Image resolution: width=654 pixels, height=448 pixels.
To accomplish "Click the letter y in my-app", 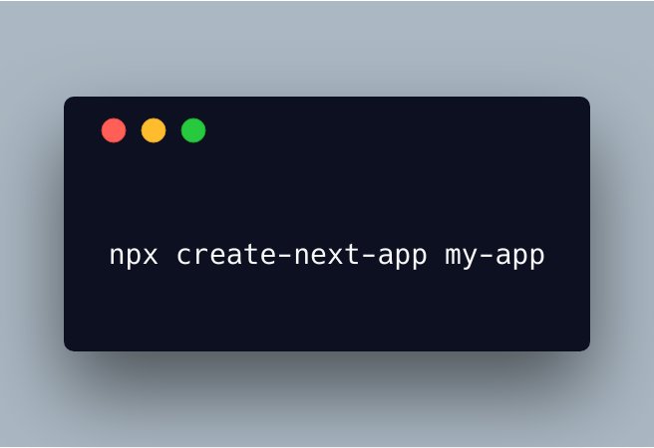I will point(471,258).
